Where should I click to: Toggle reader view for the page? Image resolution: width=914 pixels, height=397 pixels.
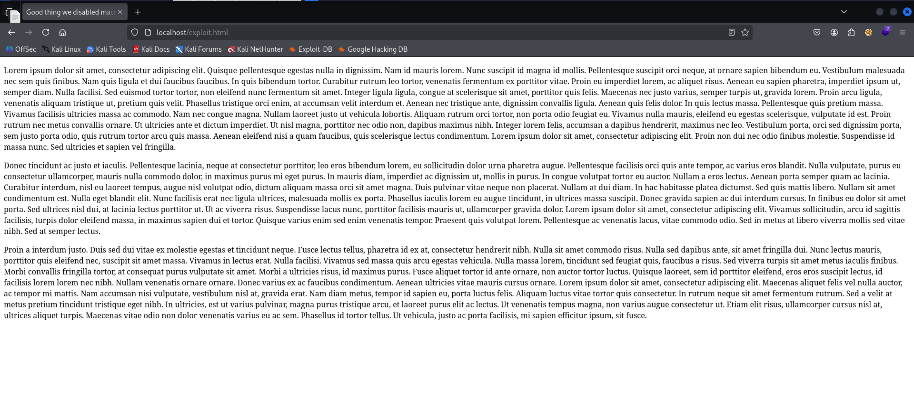pyautogui.click(x=731, y=32)
